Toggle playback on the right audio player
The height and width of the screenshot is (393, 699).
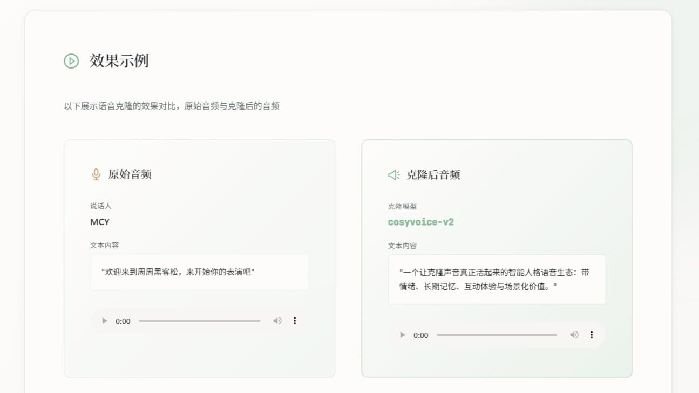tap(402, 335)
